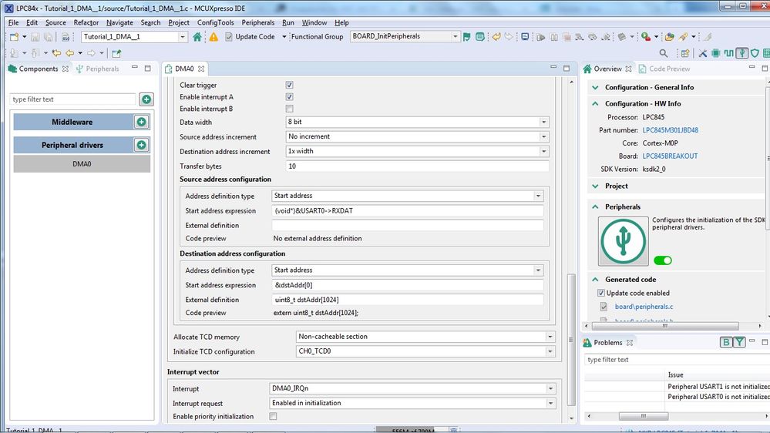Image resolution: width=770 pixels, height=433 pixels.
Task: Click the large Peripherals cactus thumbnail
Action: (x=623, y=241)
